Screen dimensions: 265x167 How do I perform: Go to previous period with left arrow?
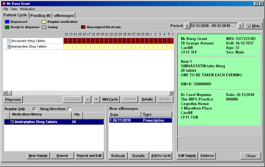pyautogui.click(x=187, y=26)
